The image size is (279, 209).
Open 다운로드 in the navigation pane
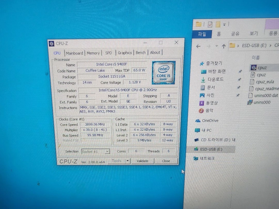click(x=212, y=79)
